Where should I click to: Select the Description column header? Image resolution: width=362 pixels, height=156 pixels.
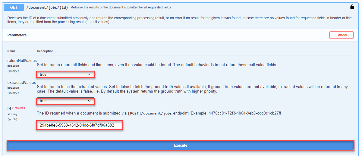tap(45, 51)
